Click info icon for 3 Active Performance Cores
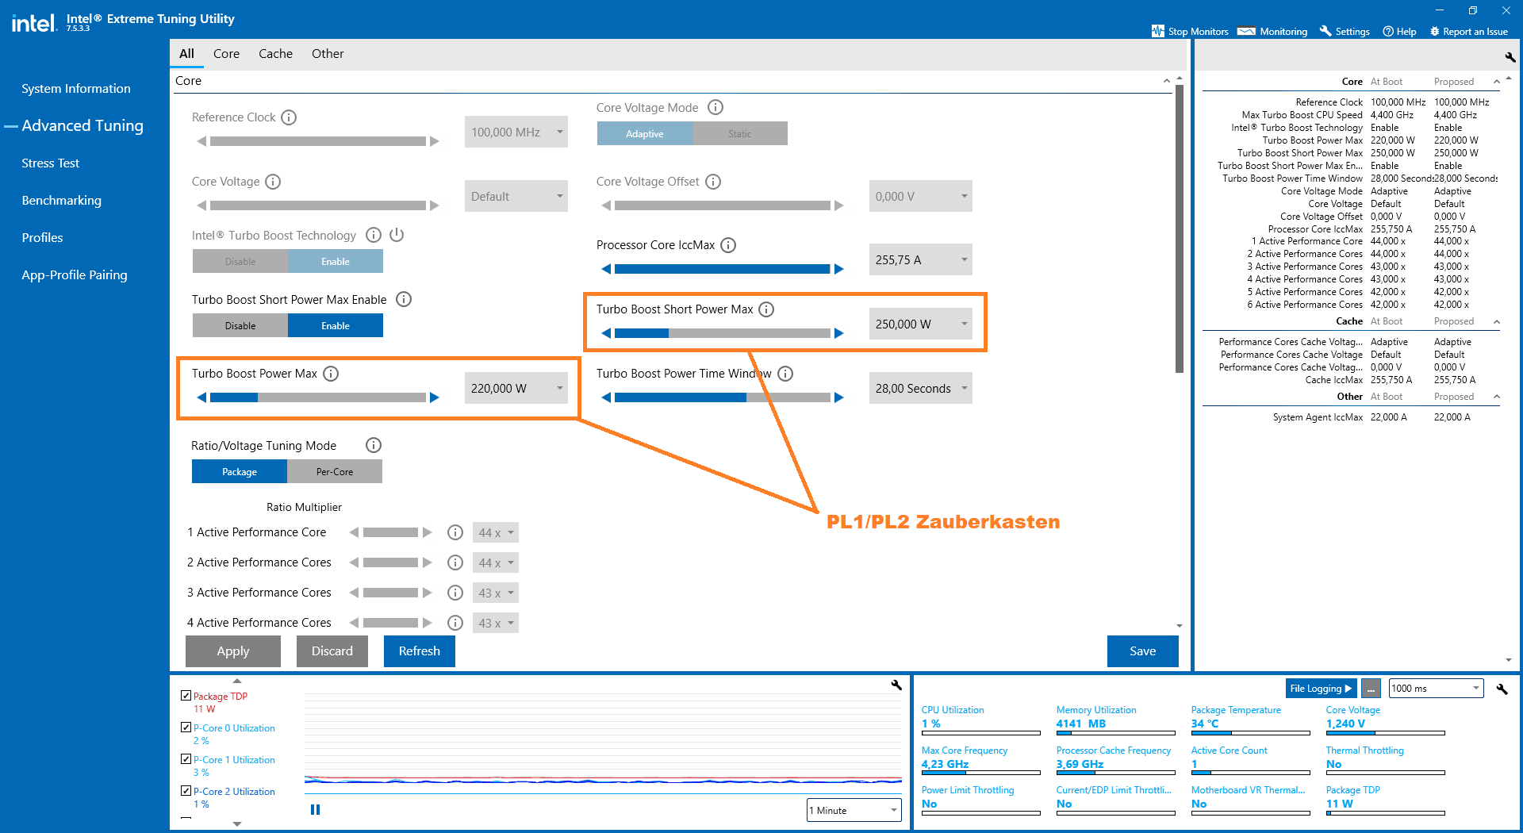 coord(455,593)
